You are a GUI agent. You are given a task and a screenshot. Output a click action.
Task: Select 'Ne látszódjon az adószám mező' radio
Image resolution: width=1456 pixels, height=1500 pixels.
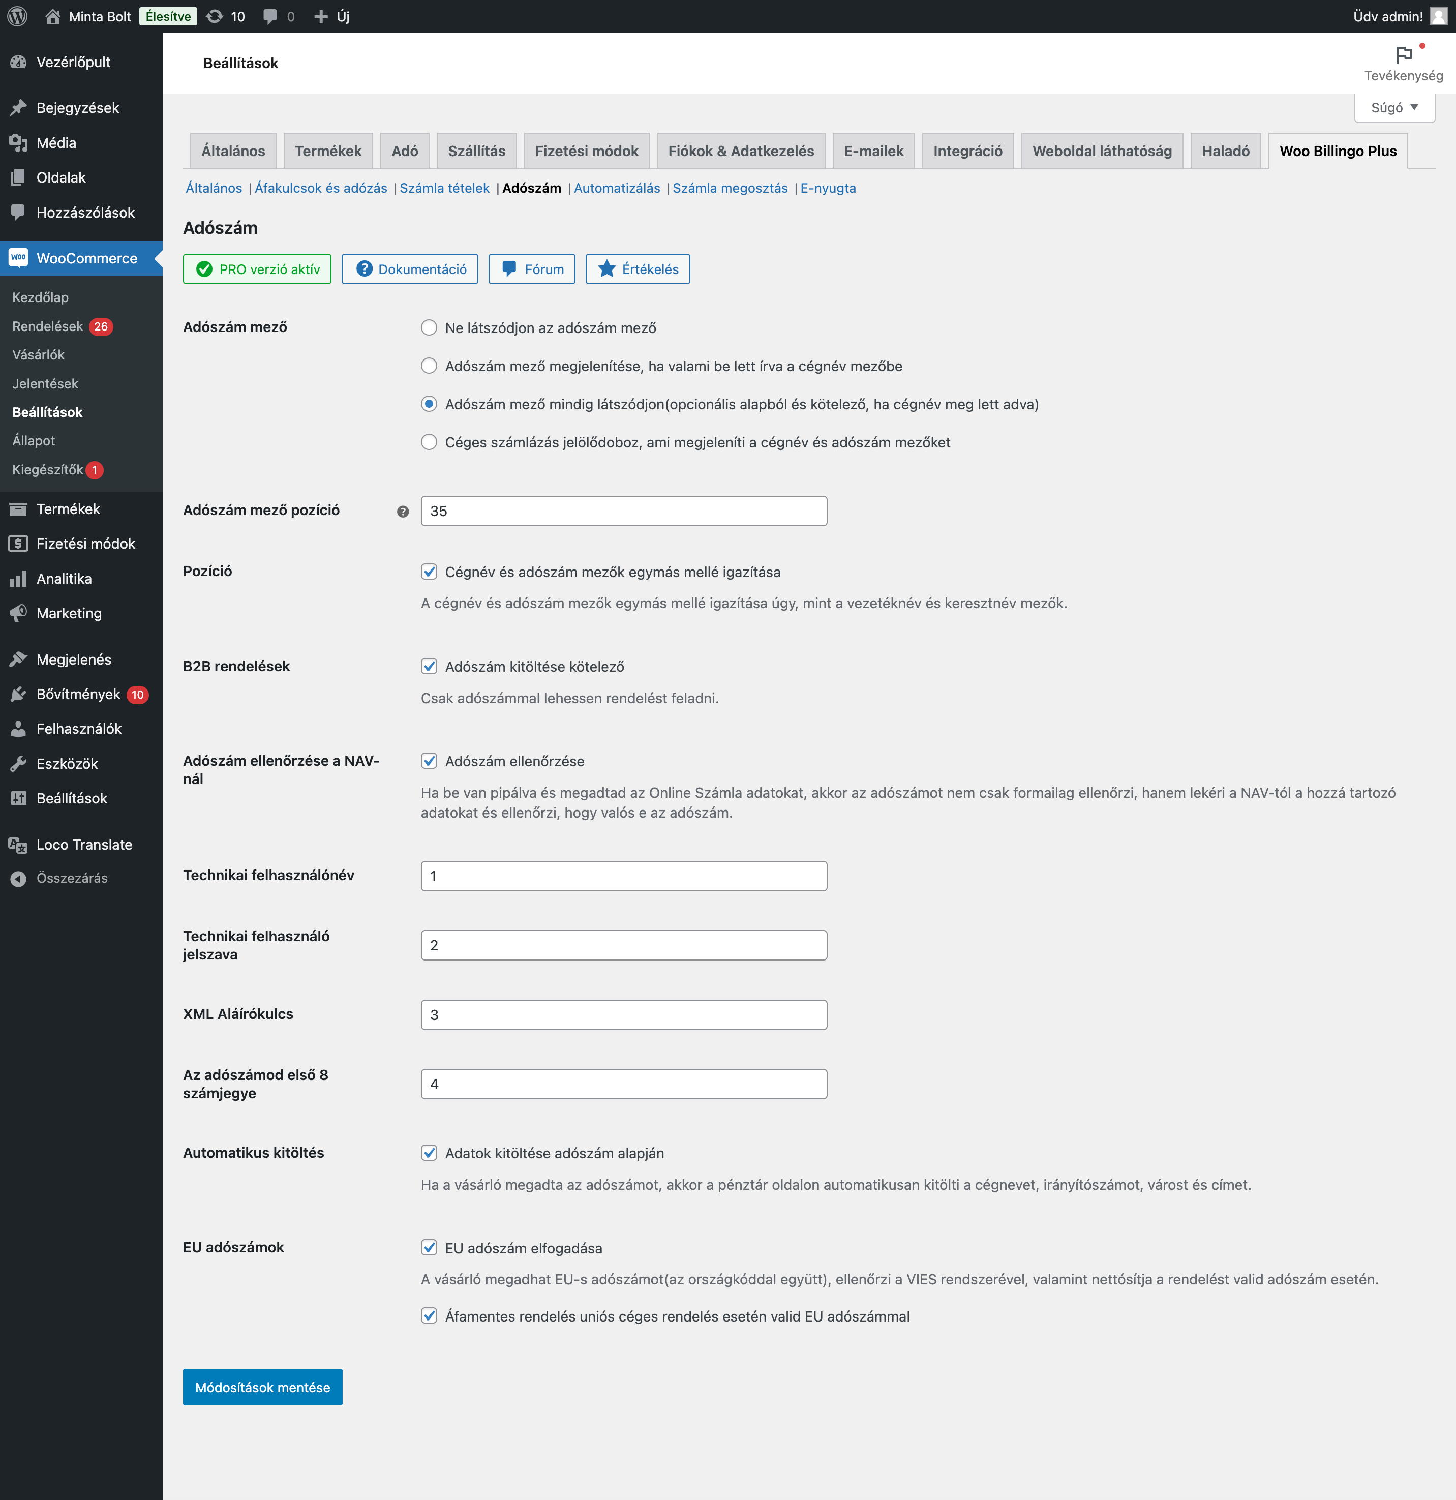[429, 327]
